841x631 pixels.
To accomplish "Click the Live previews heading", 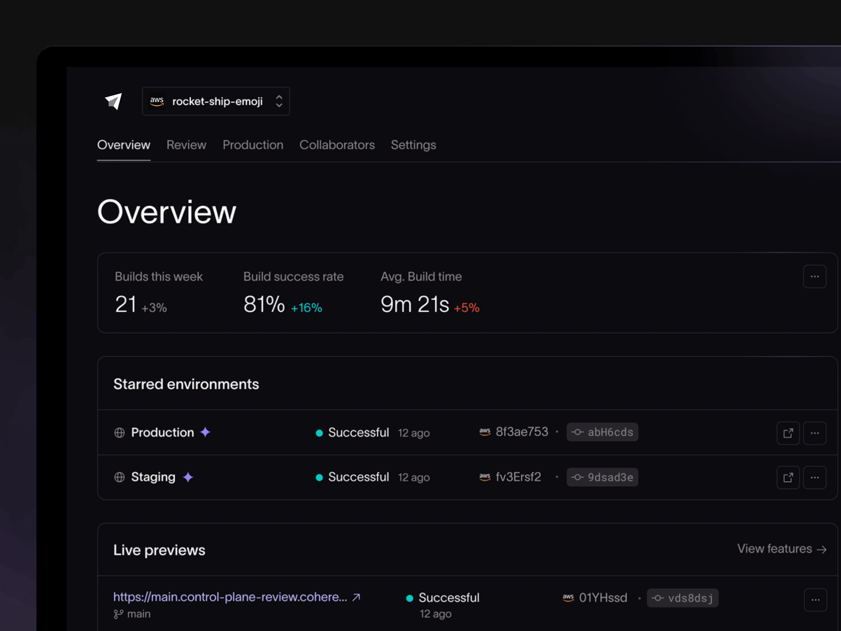I will (159, 550).
